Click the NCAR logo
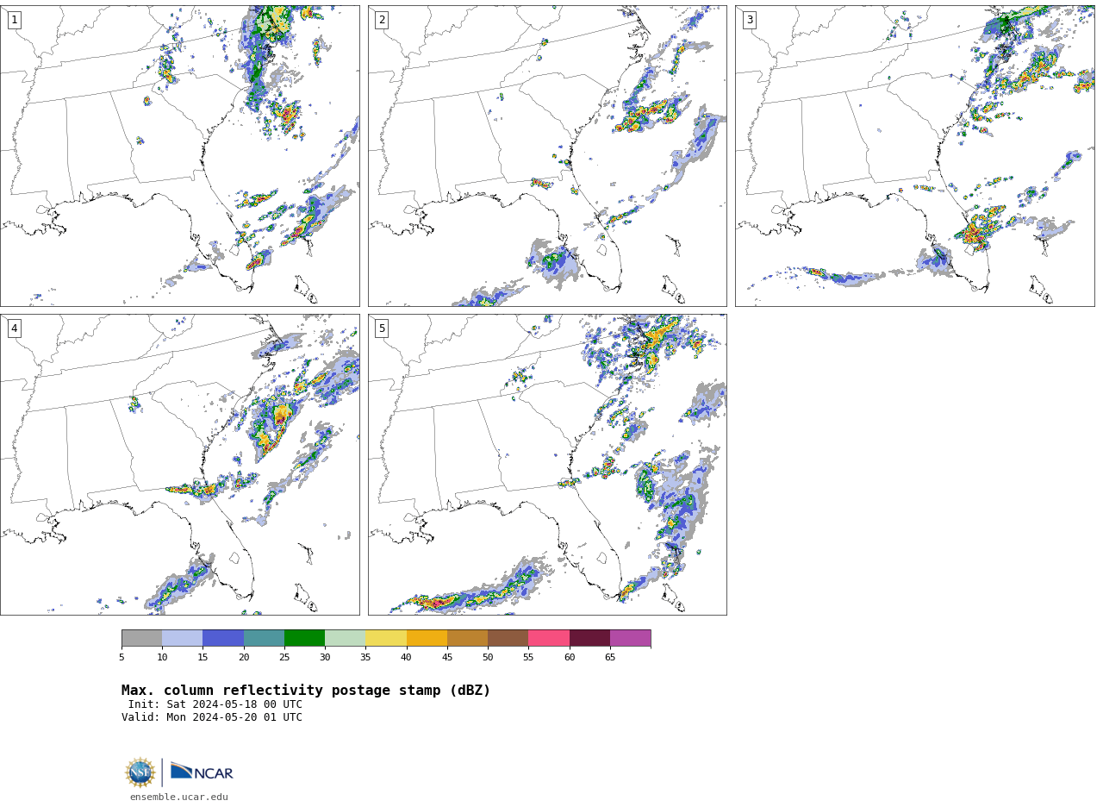Screen dimensions: 1103x807 click(x=202, y=772)
